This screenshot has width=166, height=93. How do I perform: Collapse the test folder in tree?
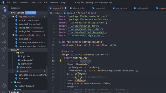(x=12, y=82)
